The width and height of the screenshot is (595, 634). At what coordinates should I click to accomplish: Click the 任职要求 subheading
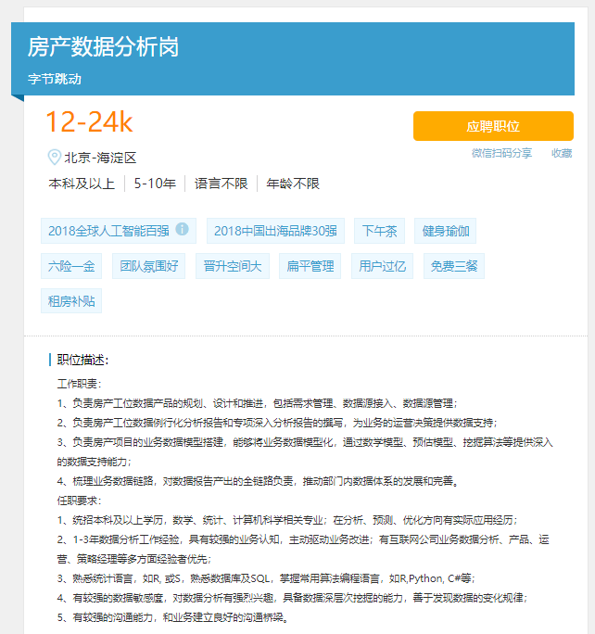pos(79,501)
